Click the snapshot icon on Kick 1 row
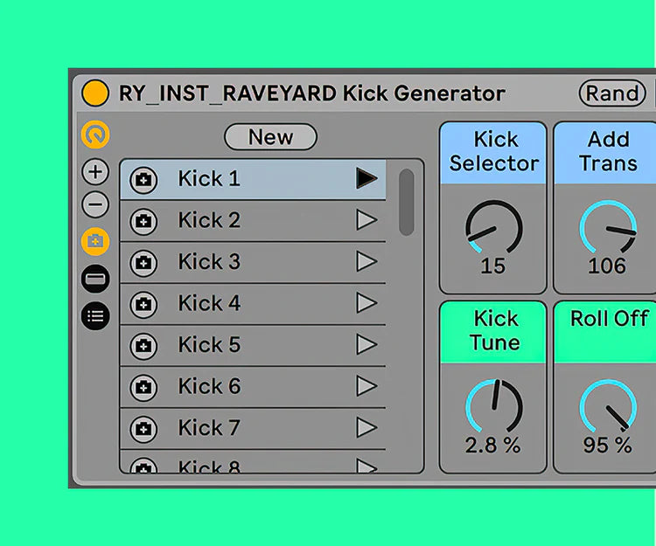Screen dimensions: 656x546 (143, 180)
